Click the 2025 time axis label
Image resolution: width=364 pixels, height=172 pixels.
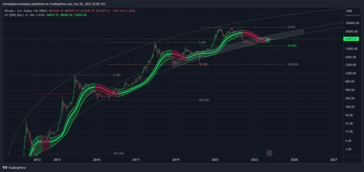(294, 160)
